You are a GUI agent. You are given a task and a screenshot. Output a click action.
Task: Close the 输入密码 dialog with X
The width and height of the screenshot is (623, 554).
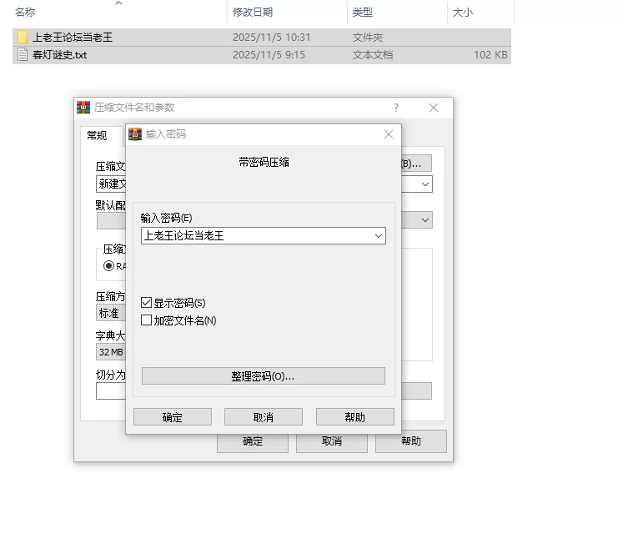coord(389,134)
